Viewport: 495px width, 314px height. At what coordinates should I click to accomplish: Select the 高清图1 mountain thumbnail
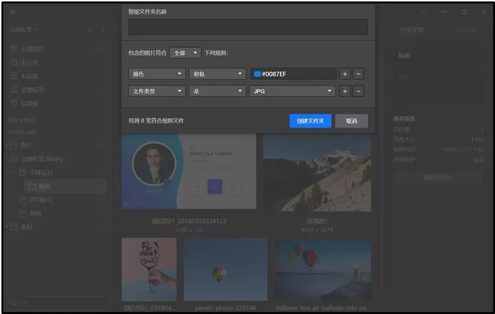pos(317,173)
